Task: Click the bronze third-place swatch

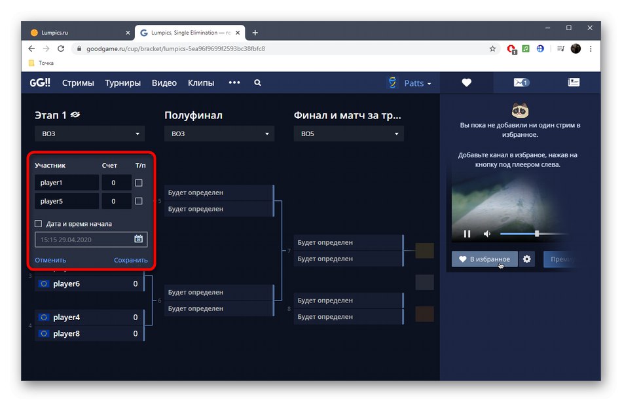Action: point(424,314)
